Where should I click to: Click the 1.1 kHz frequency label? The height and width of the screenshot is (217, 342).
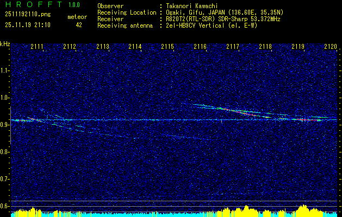point(4,71)
